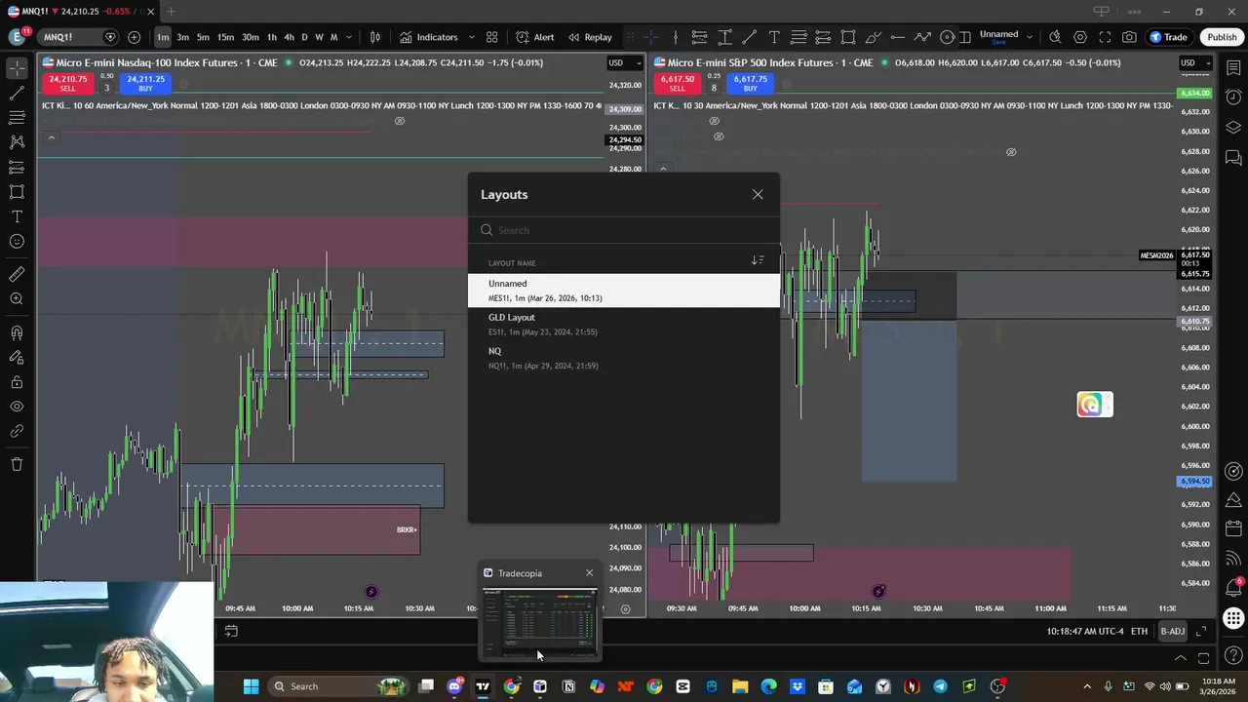Open the Tradecopia window thumbnail
The width and height of the screenshot is (1248, 702).
click(539, 623)
